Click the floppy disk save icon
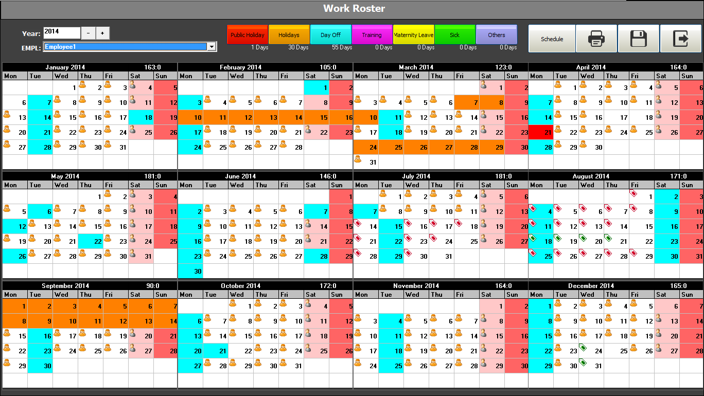Image resolution: width=704 pixels, height=396 pixels. [638, 39]
